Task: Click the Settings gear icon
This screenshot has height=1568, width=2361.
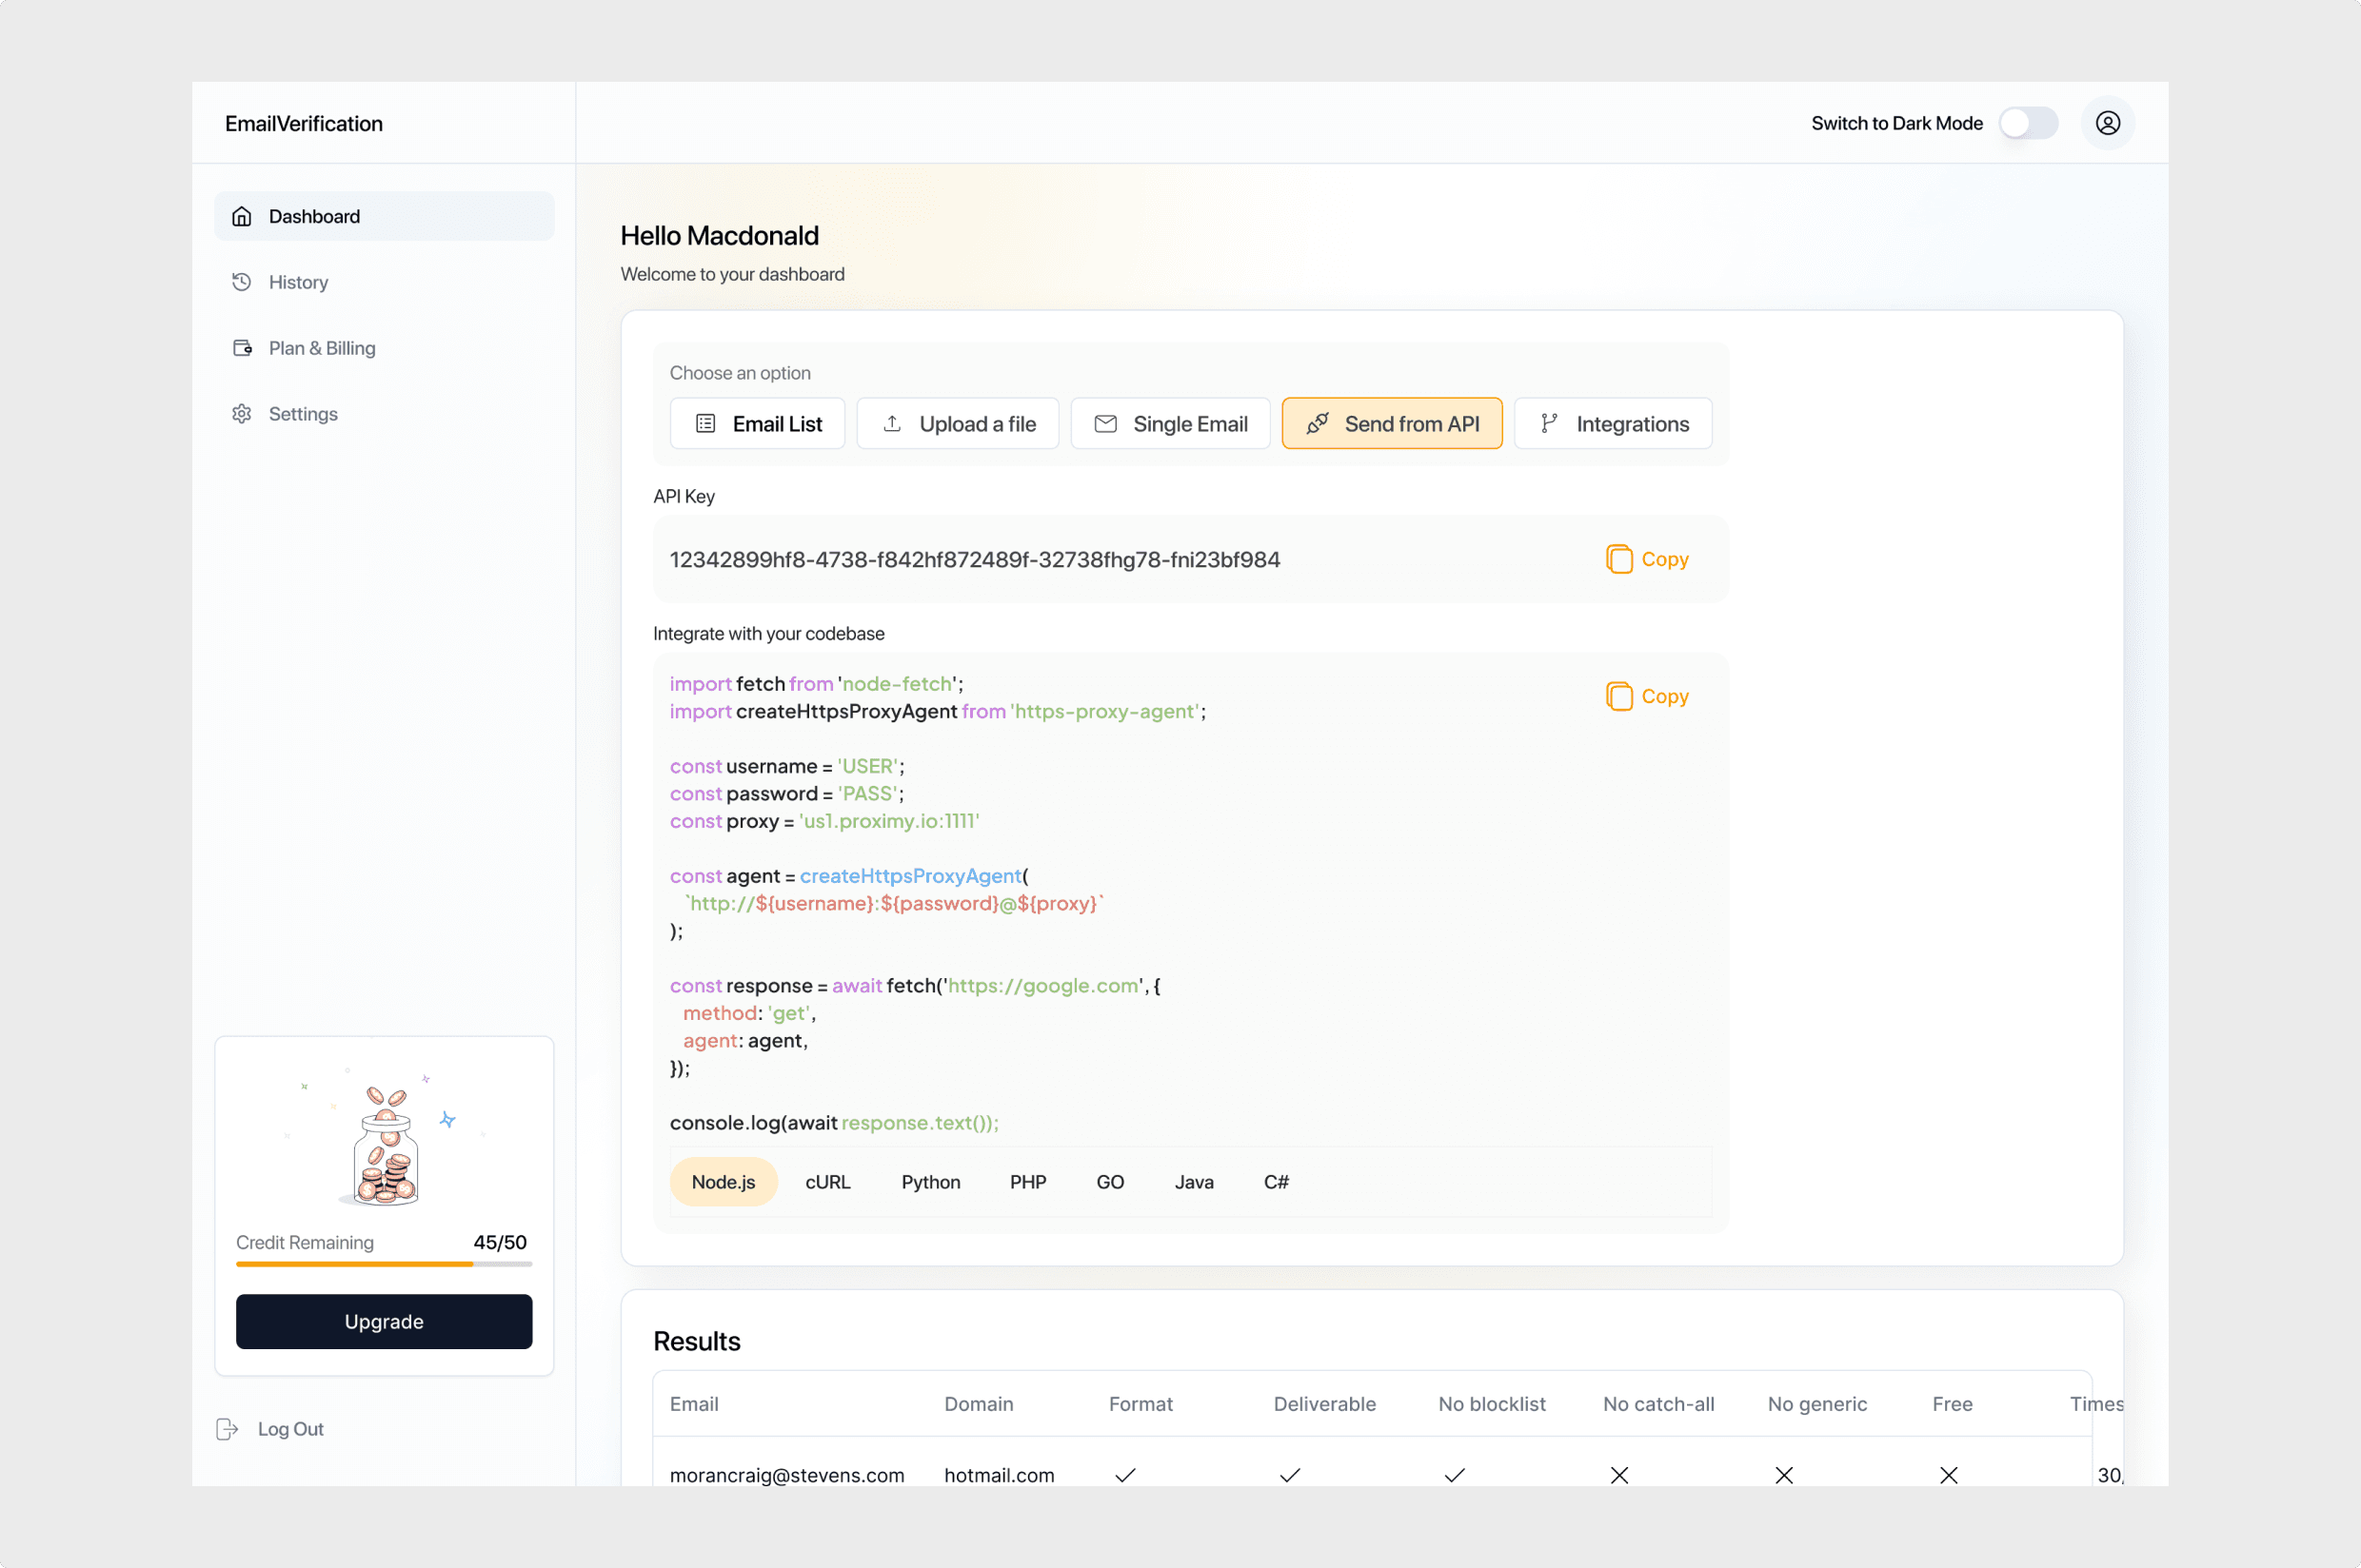Action: coord(242,414)
